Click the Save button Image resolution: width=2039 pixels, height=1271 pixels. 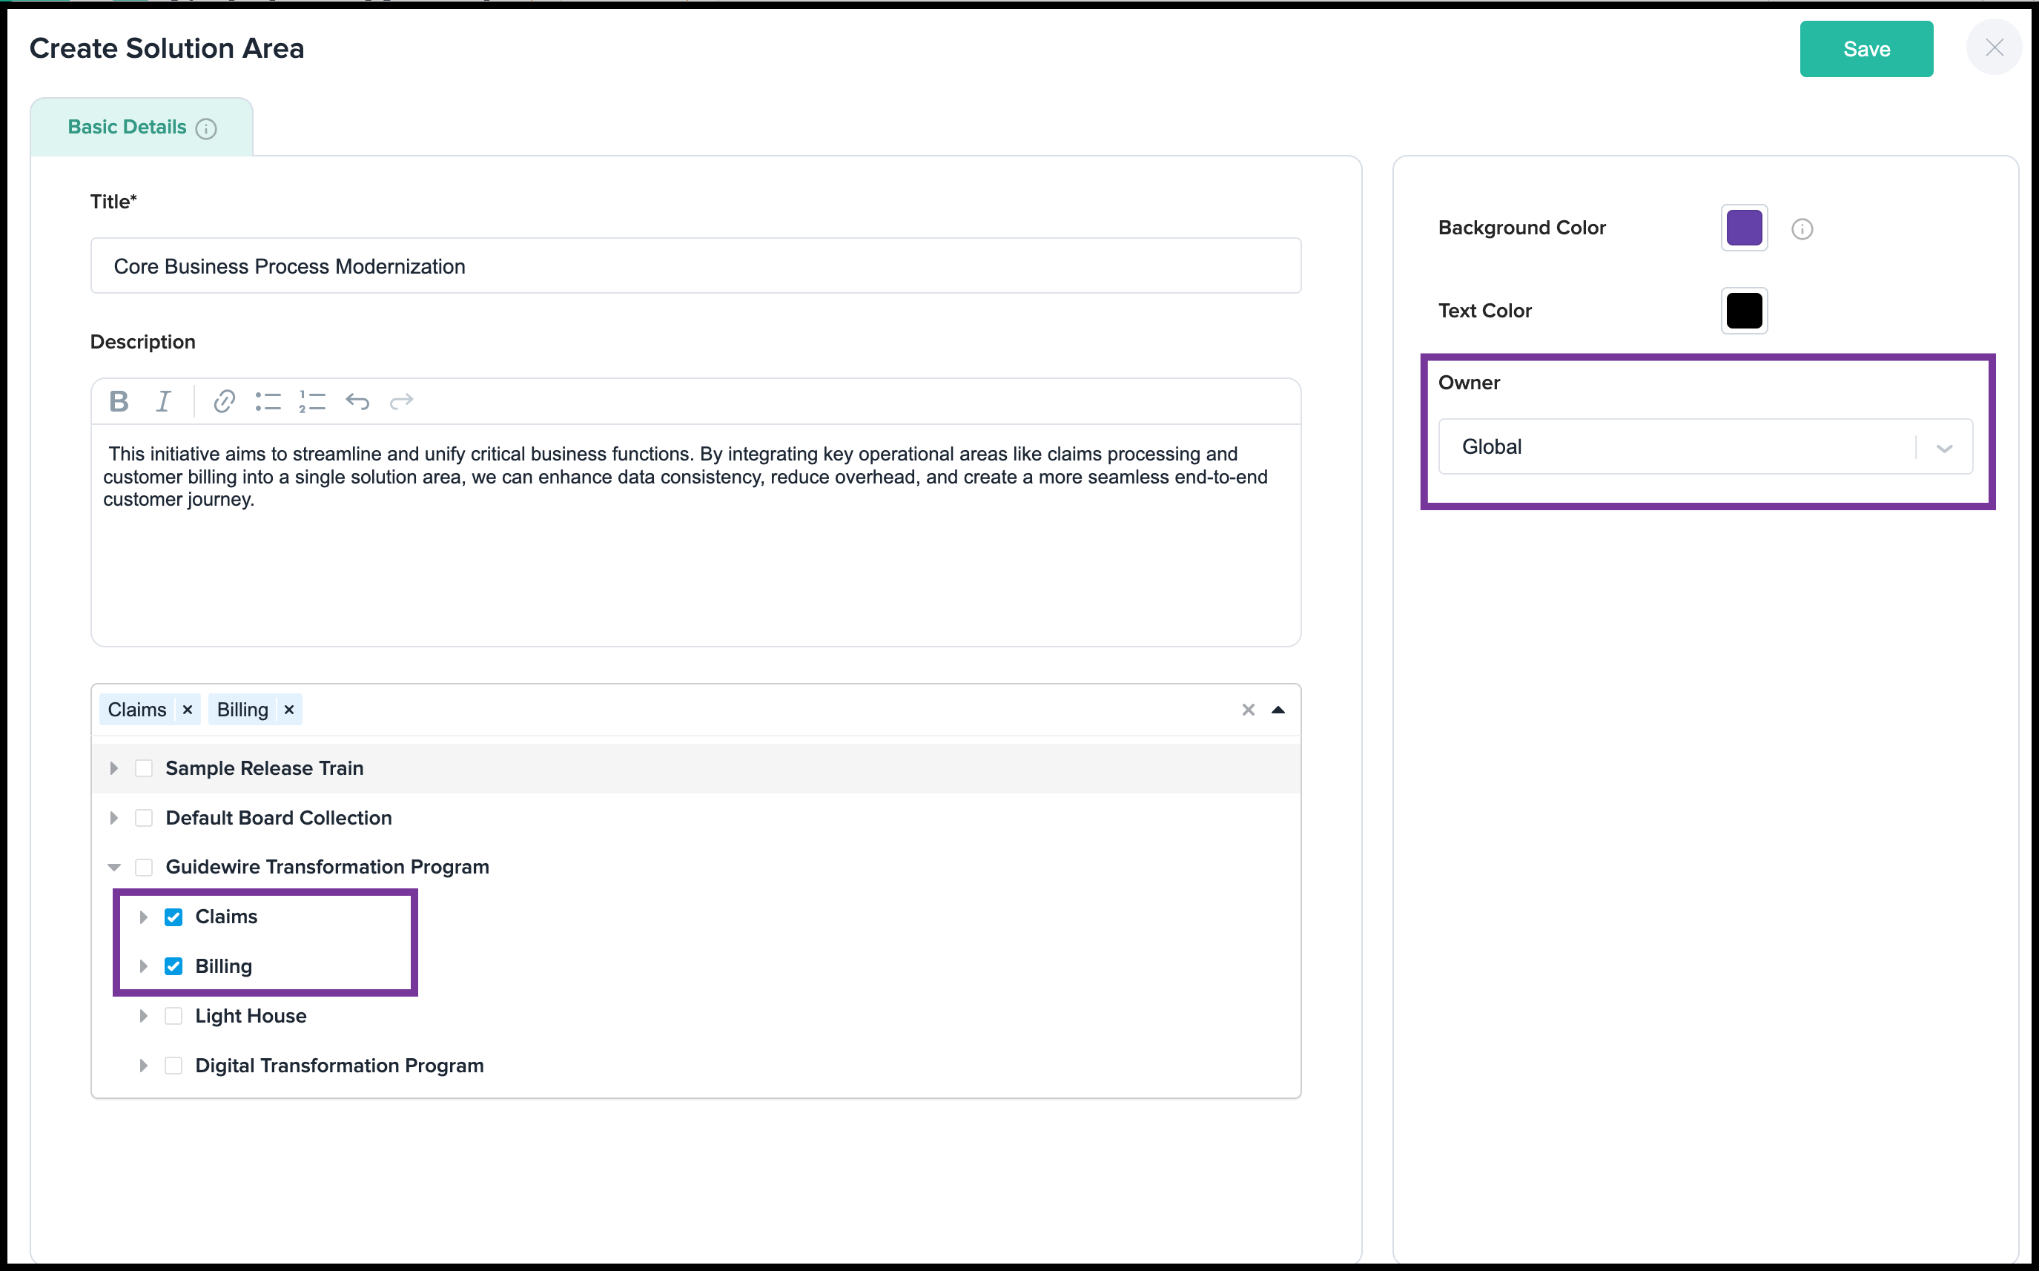[x=1865, y=49]
